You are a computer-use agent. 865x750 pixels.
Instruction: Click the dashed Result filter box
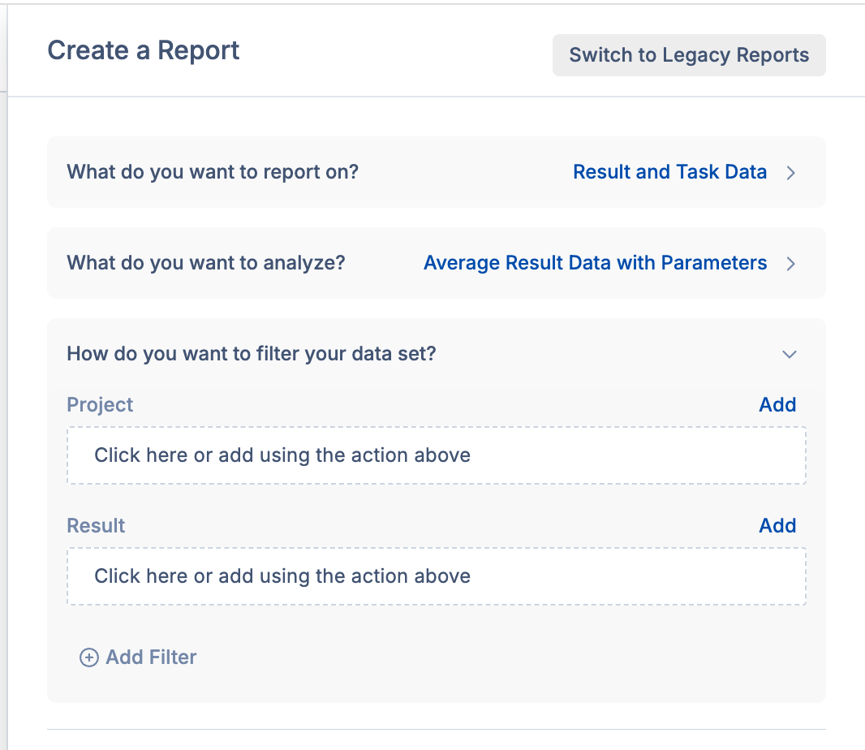pos(436,576)
